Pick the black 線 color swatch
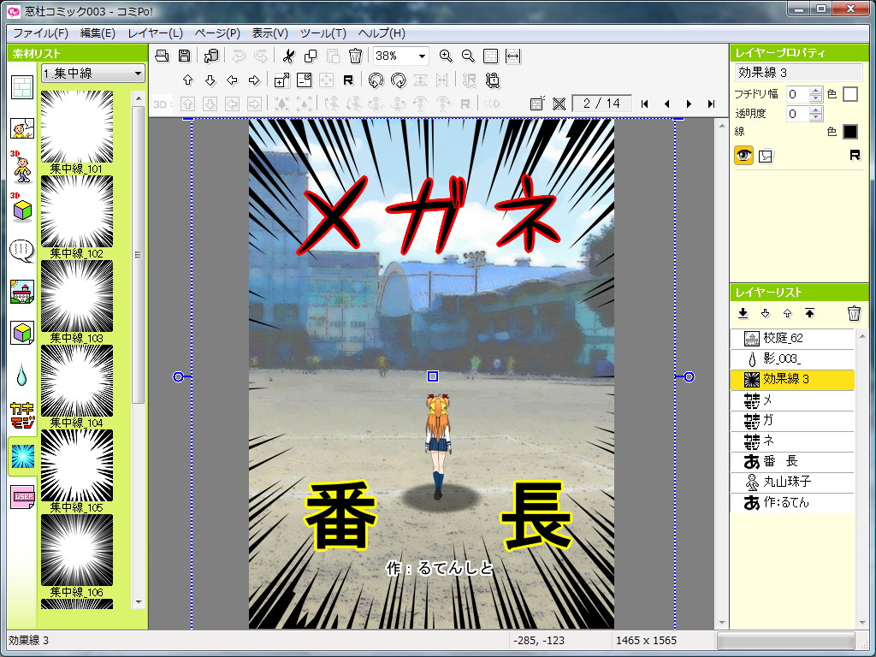Image resolution: width=876 pixels, height=657 pixels. (x=849, y=131)
